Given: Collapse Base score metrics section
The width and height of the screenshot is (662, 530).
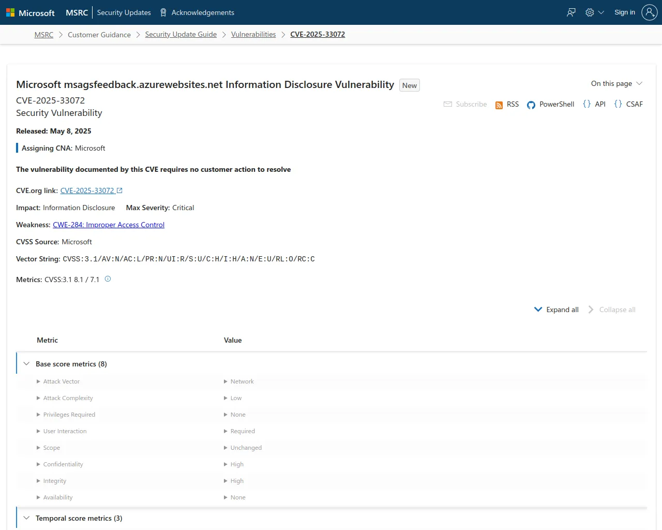Looking at the screenshot, I should click(26, 364).
